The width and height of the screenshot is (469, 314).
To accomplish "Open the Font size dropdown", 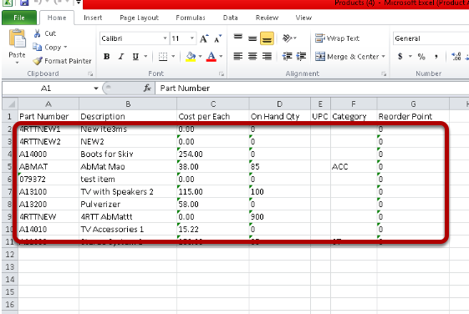I will pos(192,38).
